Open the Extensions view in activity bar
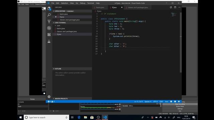214x120 pixels. point(49,35)
